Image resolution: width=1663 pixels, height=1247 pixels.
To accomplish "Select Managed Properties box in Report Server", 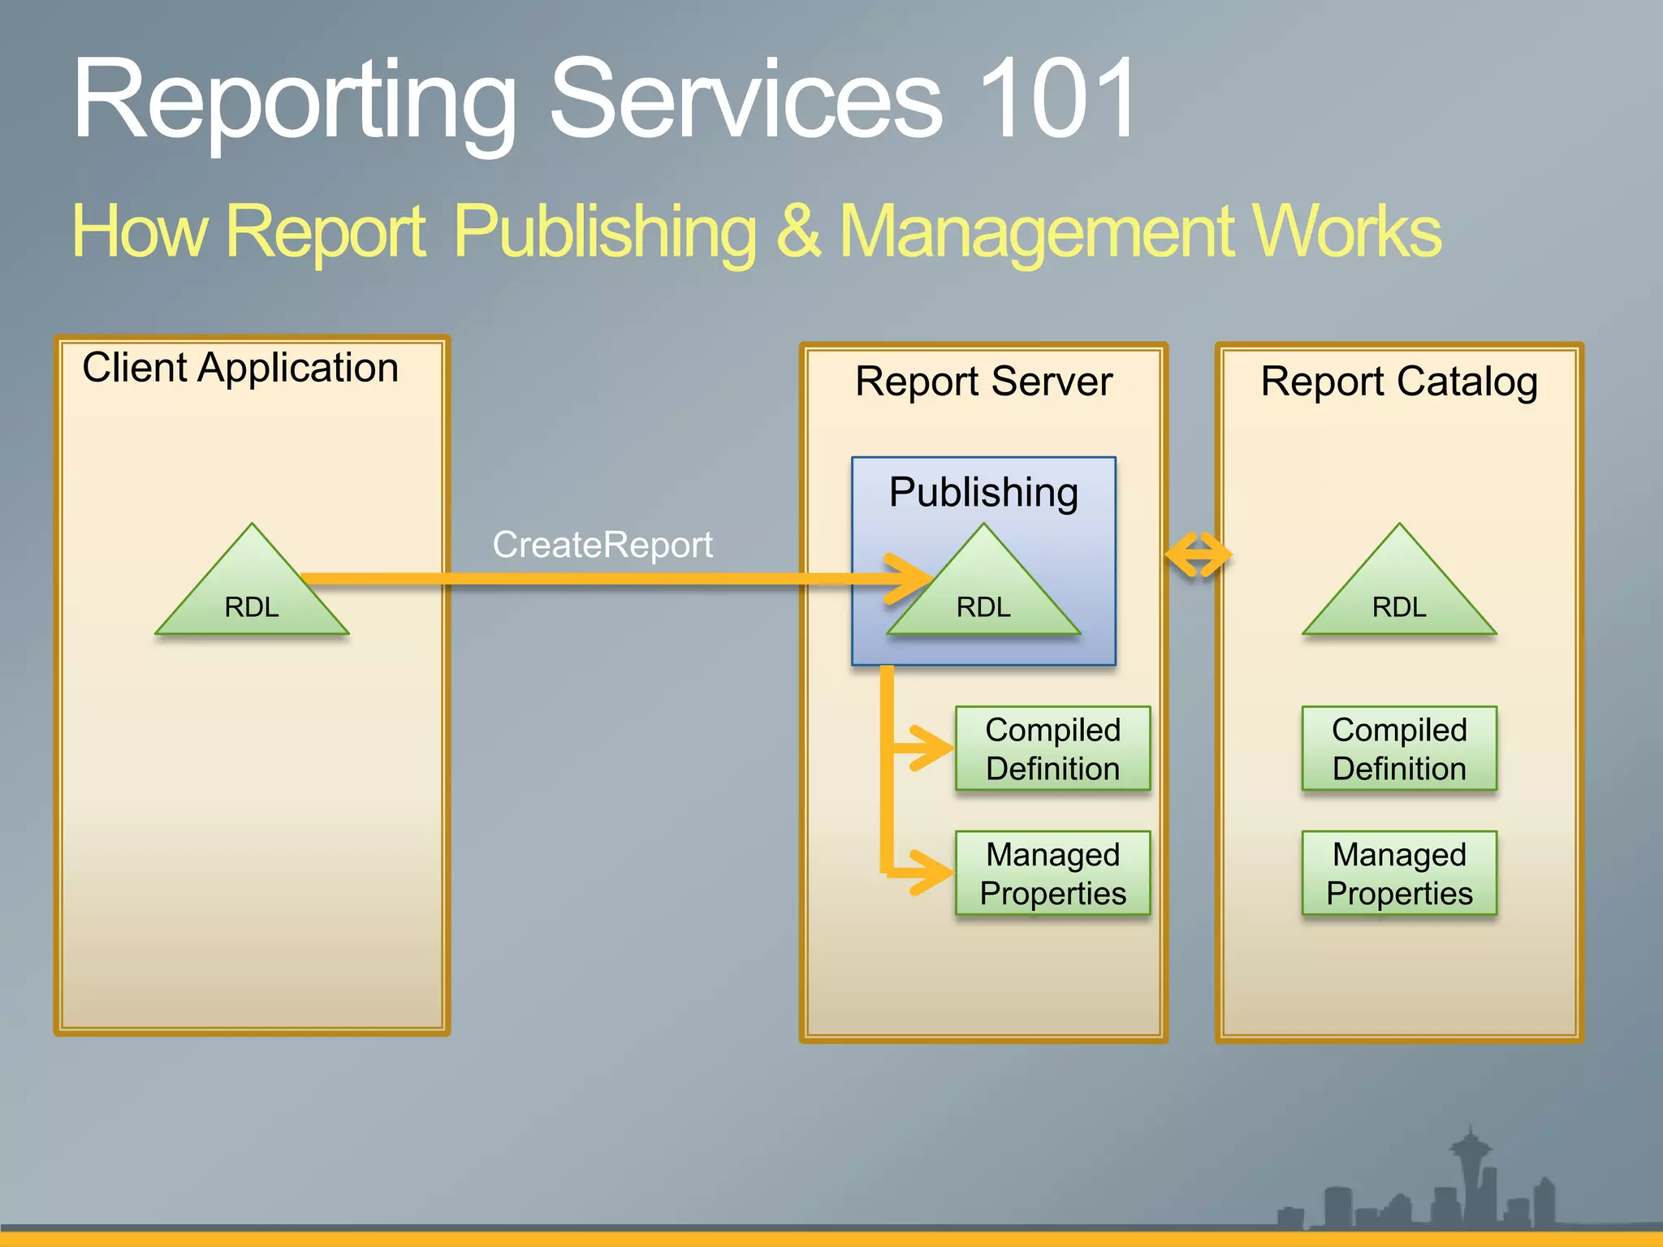I will [1052, 874].
